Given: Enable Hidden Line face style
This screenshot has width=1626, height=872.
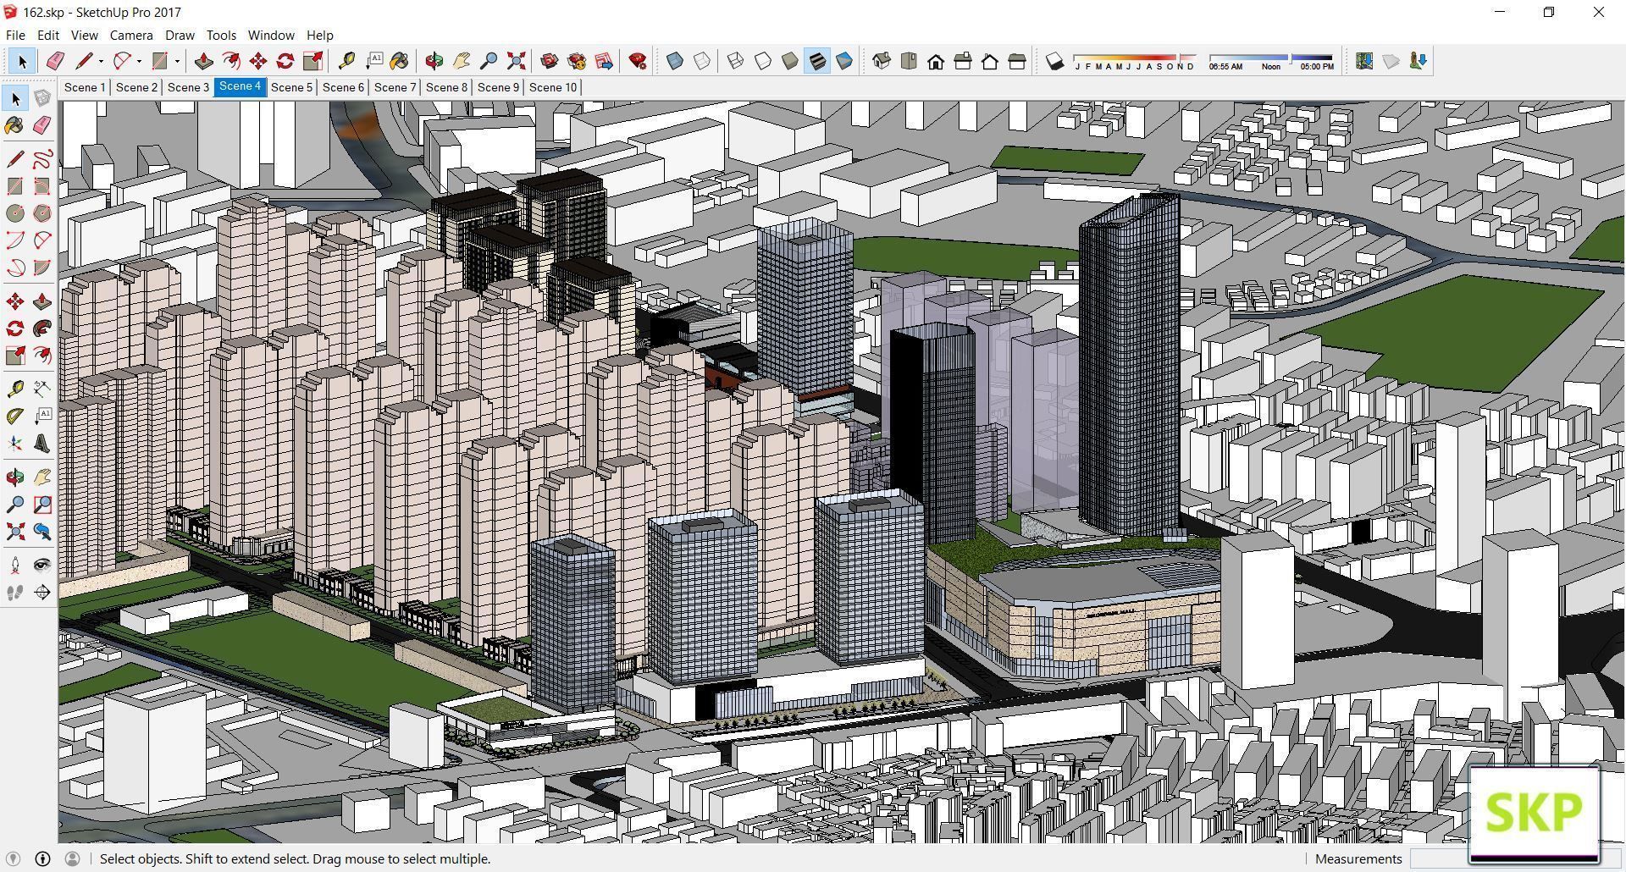Looking at the screenshot, I should coord(763,61).
